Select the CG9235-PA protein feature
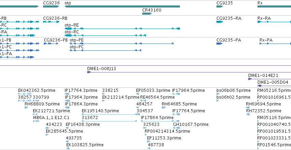291x150 pixels. tap(220, 44)
